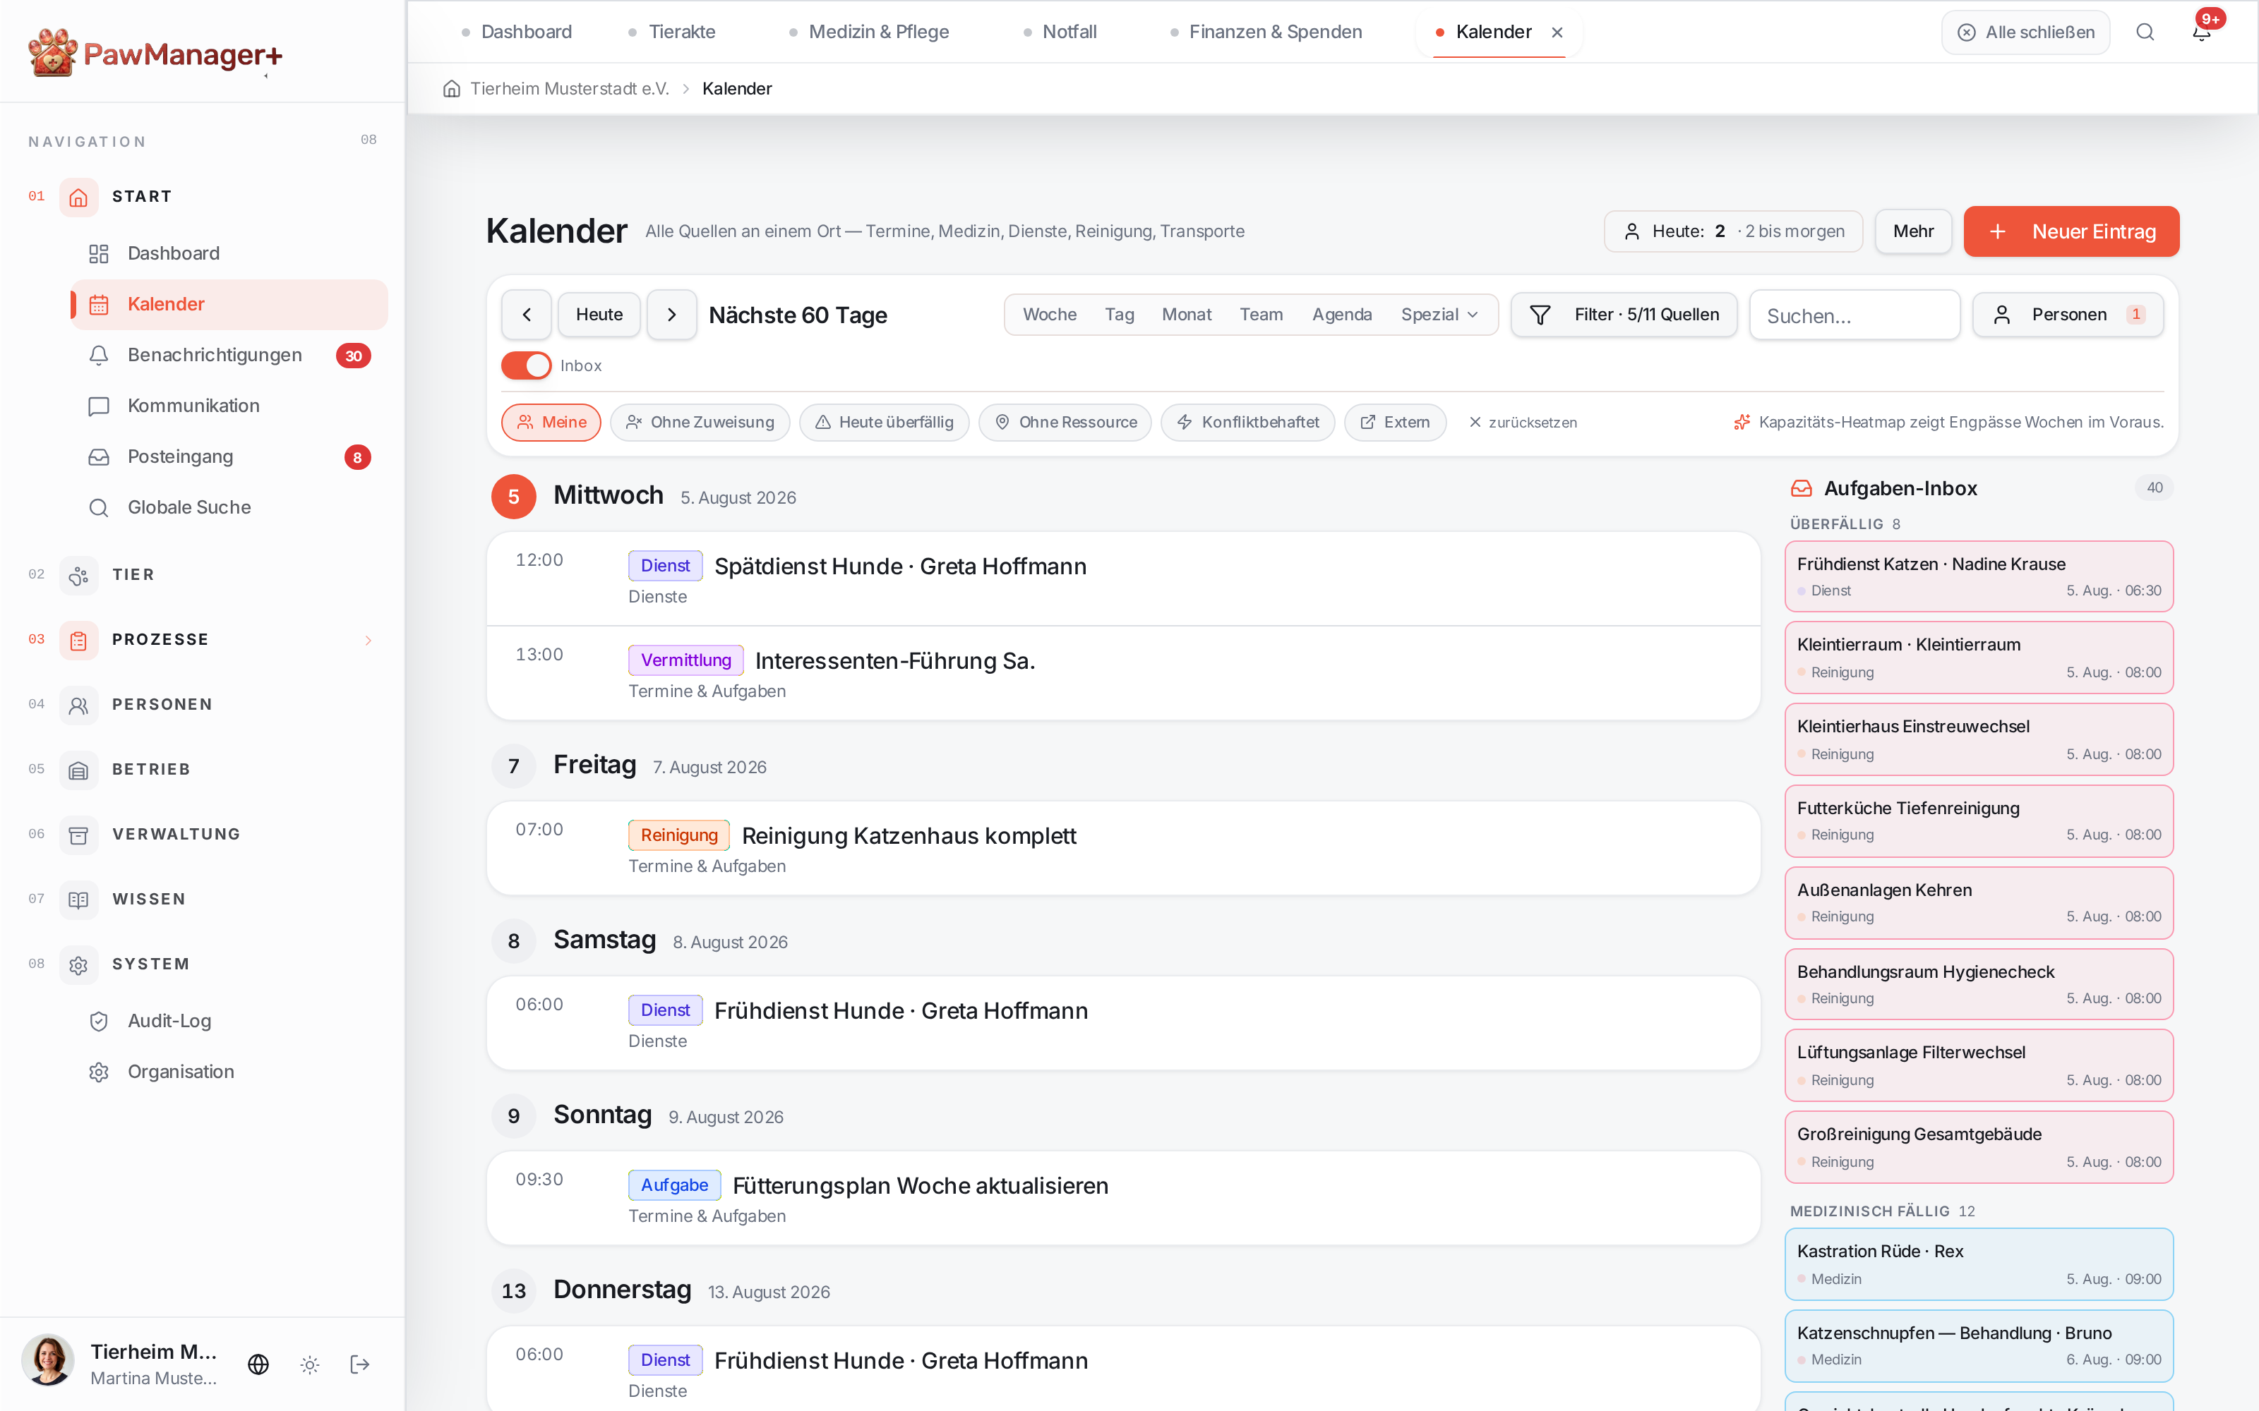Select the Monat calendar view

coord(1187,315)
